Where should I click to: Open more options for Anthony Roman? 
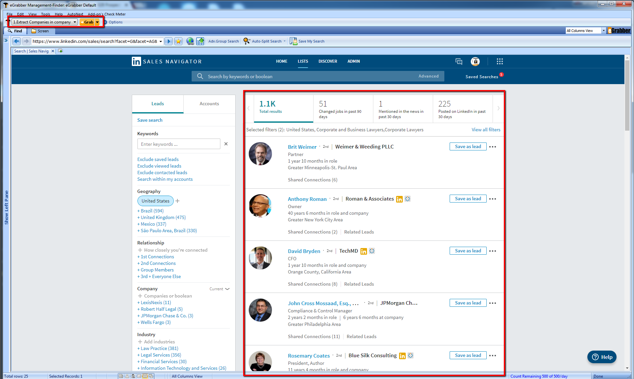[493, 199]
